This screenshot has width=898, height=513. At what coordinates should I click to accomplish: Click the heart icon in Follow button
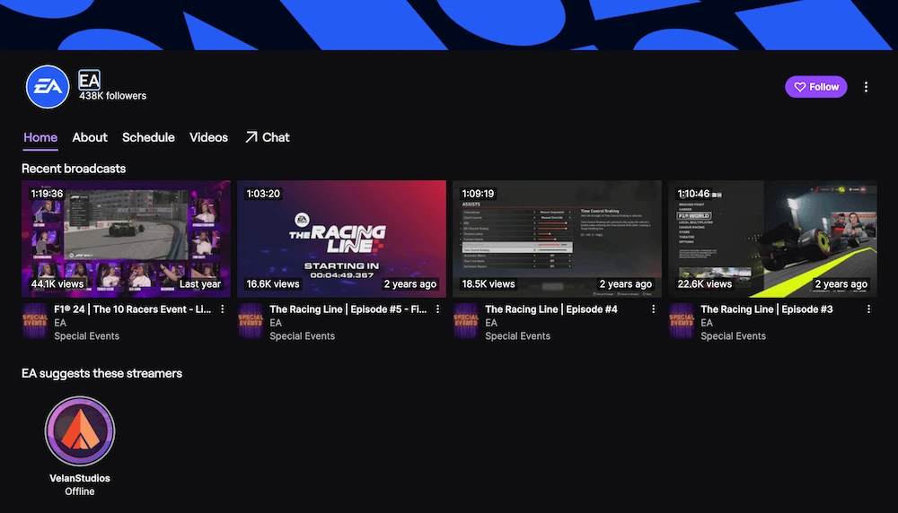[x=800, y=87]
